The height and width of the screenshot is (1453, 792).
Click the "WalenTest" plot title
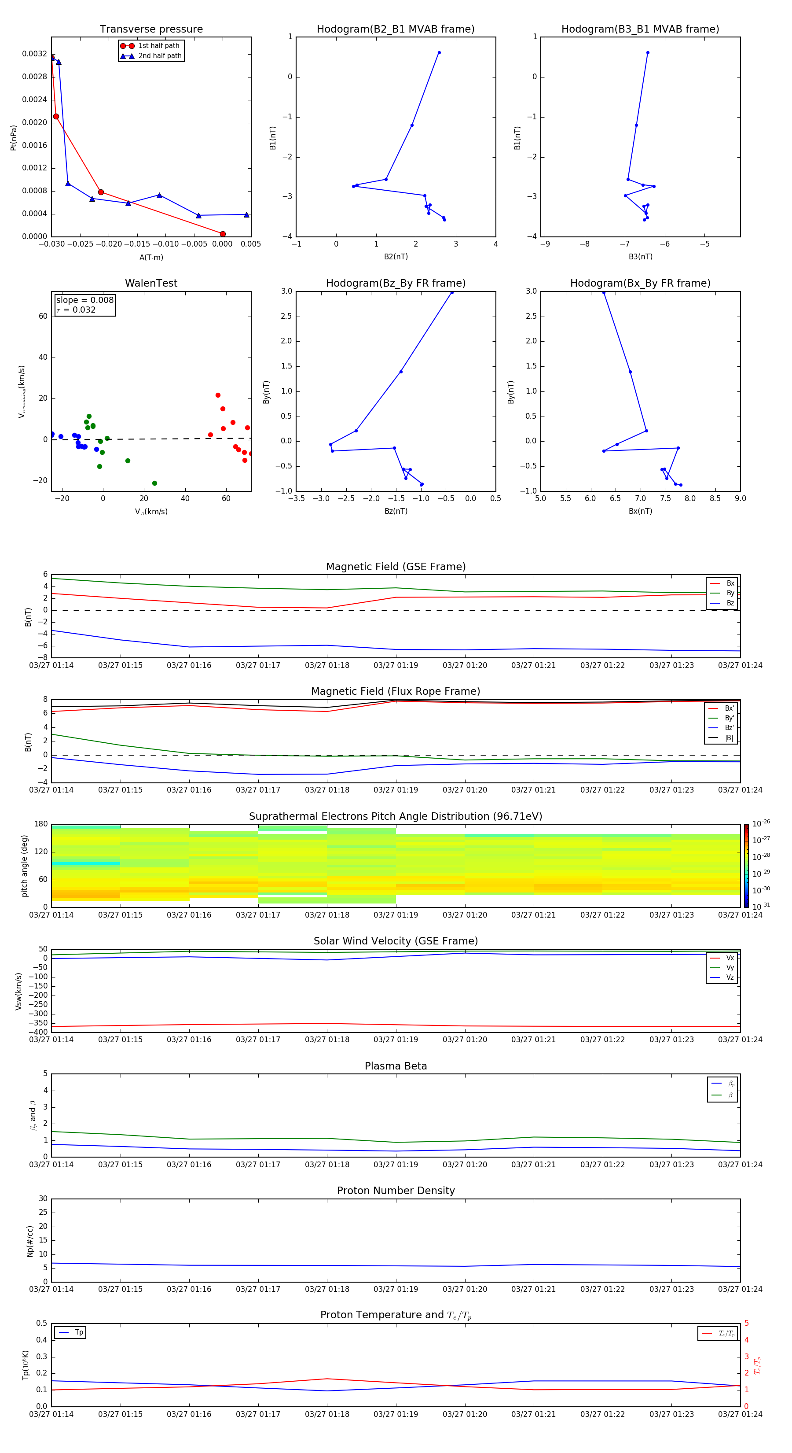click(151, 283)
